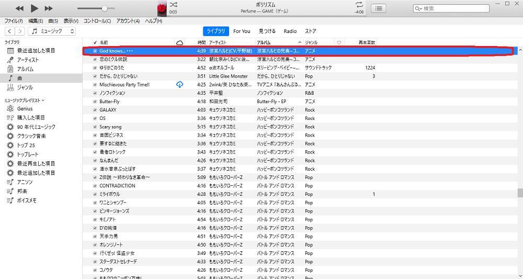
Task: Open Genius in the sidebar
Action: coord(25,108)
